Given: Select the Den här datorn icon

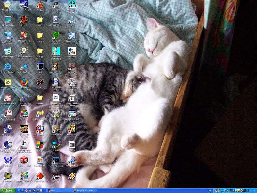Looking at the screenshot, I should click(8, 20).
